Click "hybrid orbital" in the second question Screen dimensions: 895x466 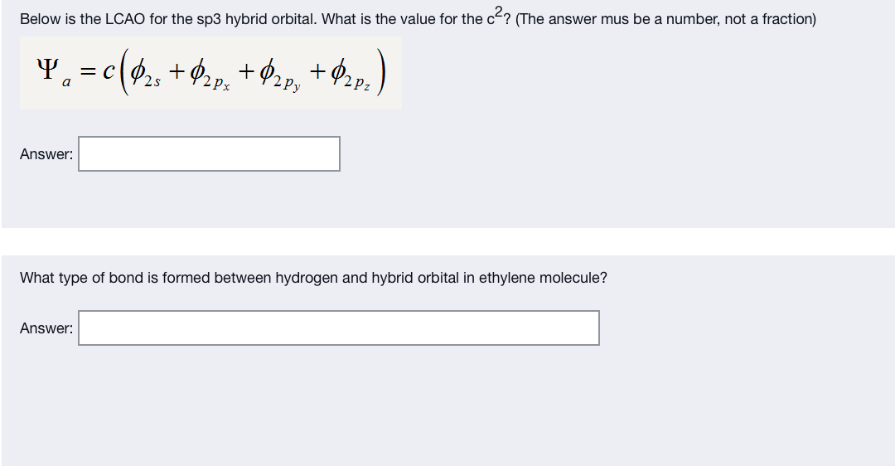coord(415,278)
